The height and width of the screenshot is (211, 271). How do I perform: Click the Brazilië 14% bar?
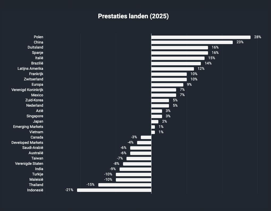(x=176, y=63)
